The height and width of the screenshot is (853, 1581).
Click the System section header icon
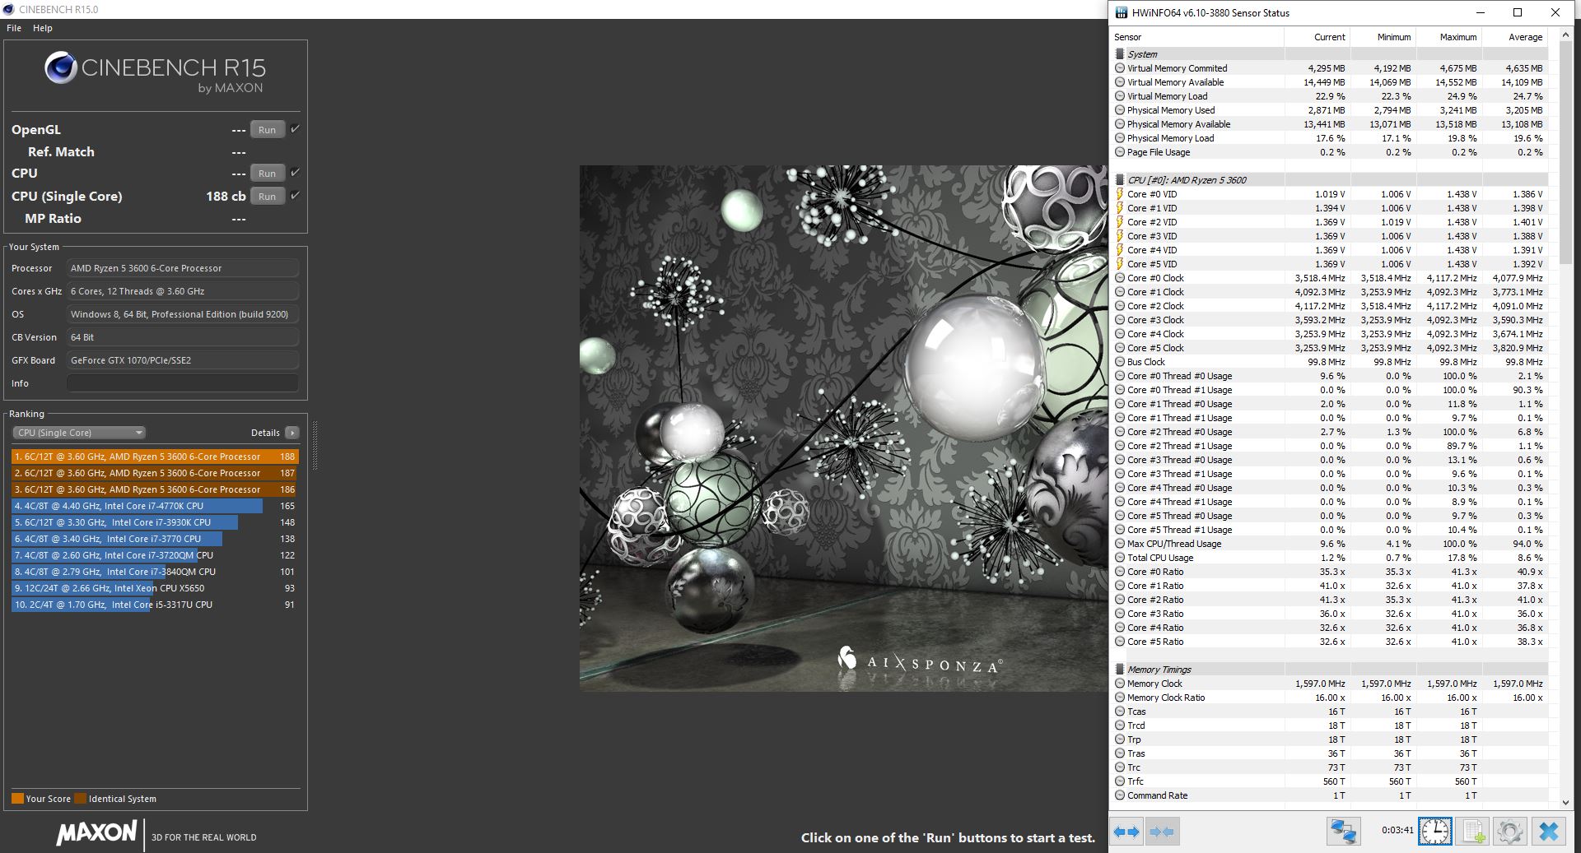pyautogui.click(x=1120, y=54)
